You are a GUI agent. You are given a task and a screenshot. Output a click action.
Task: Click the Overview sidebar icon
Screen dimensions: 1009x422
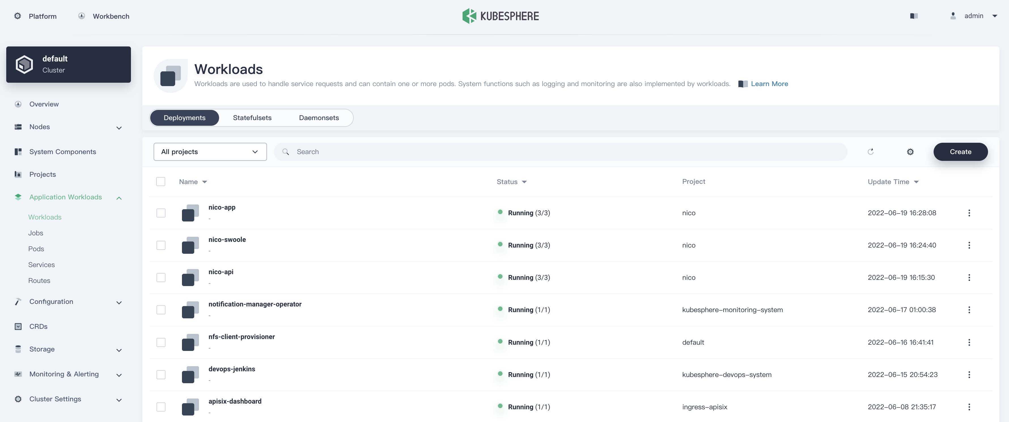coord(18,104)
